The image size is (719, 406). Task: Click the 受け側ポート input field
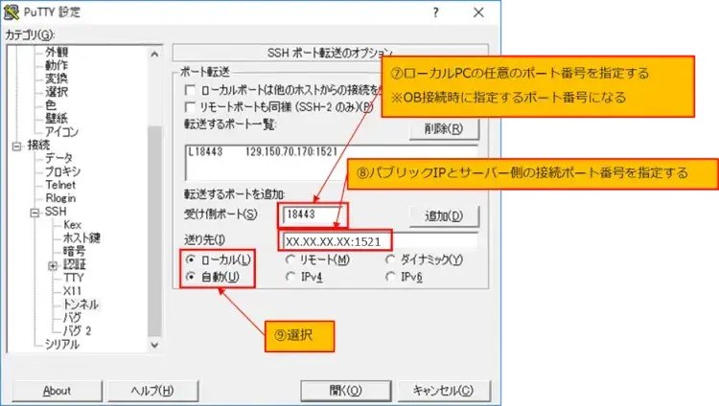point(313,214)
